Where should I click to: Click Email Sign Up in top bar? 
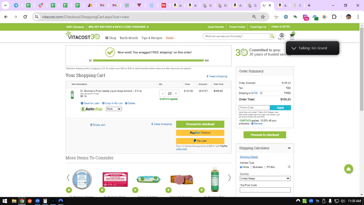(x=258, y=27)
